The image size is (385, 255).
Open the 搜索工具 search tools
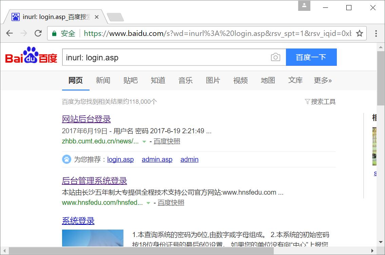pos(323,102)
